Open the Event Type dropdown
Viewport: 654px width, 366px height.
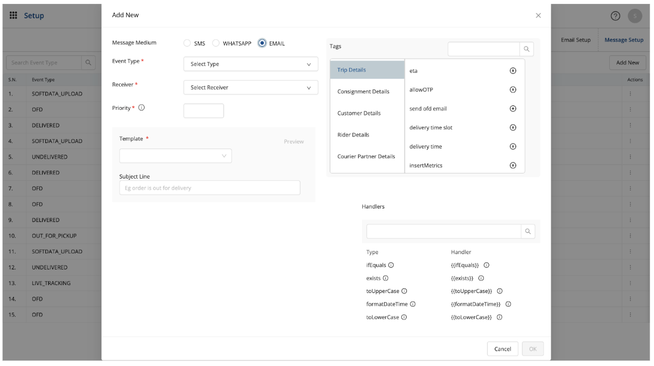(x=251, y=64)
